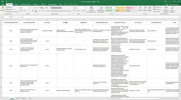Open the Файл tab
The image size is (181, 100).
tap(3, 4)
